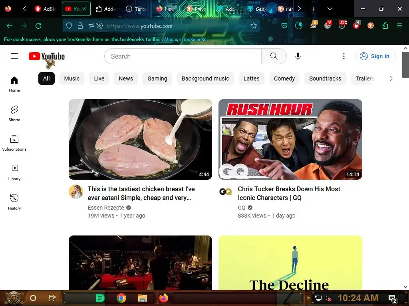
Task: Click the muted volume tray icon
Action: click(x=328, y=298)
